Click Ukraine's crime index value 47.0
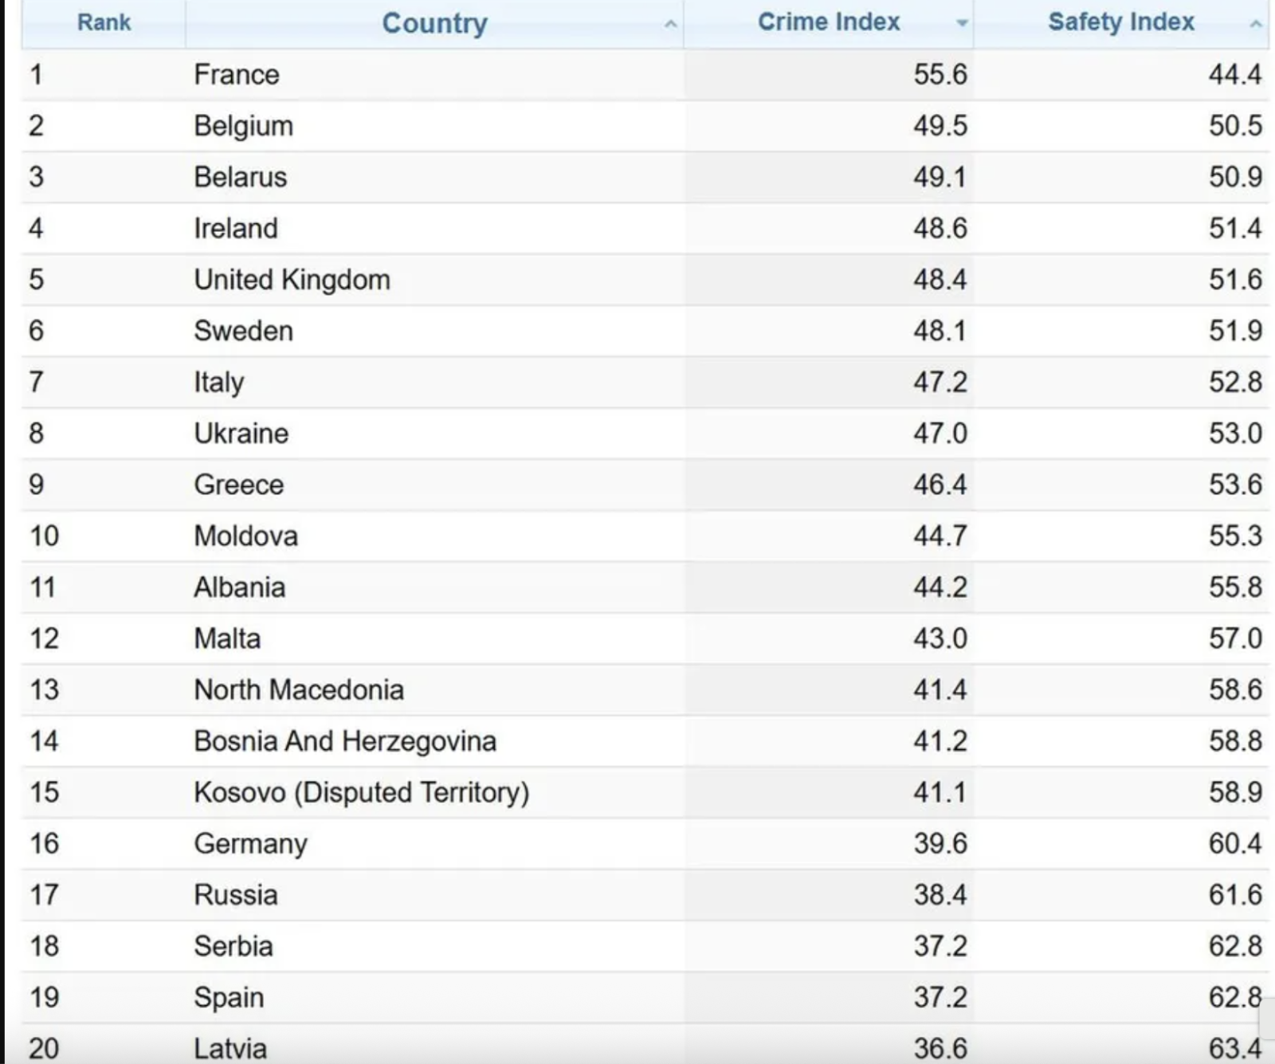This screenshot has width=1275, height=1064. coord(940,434)
